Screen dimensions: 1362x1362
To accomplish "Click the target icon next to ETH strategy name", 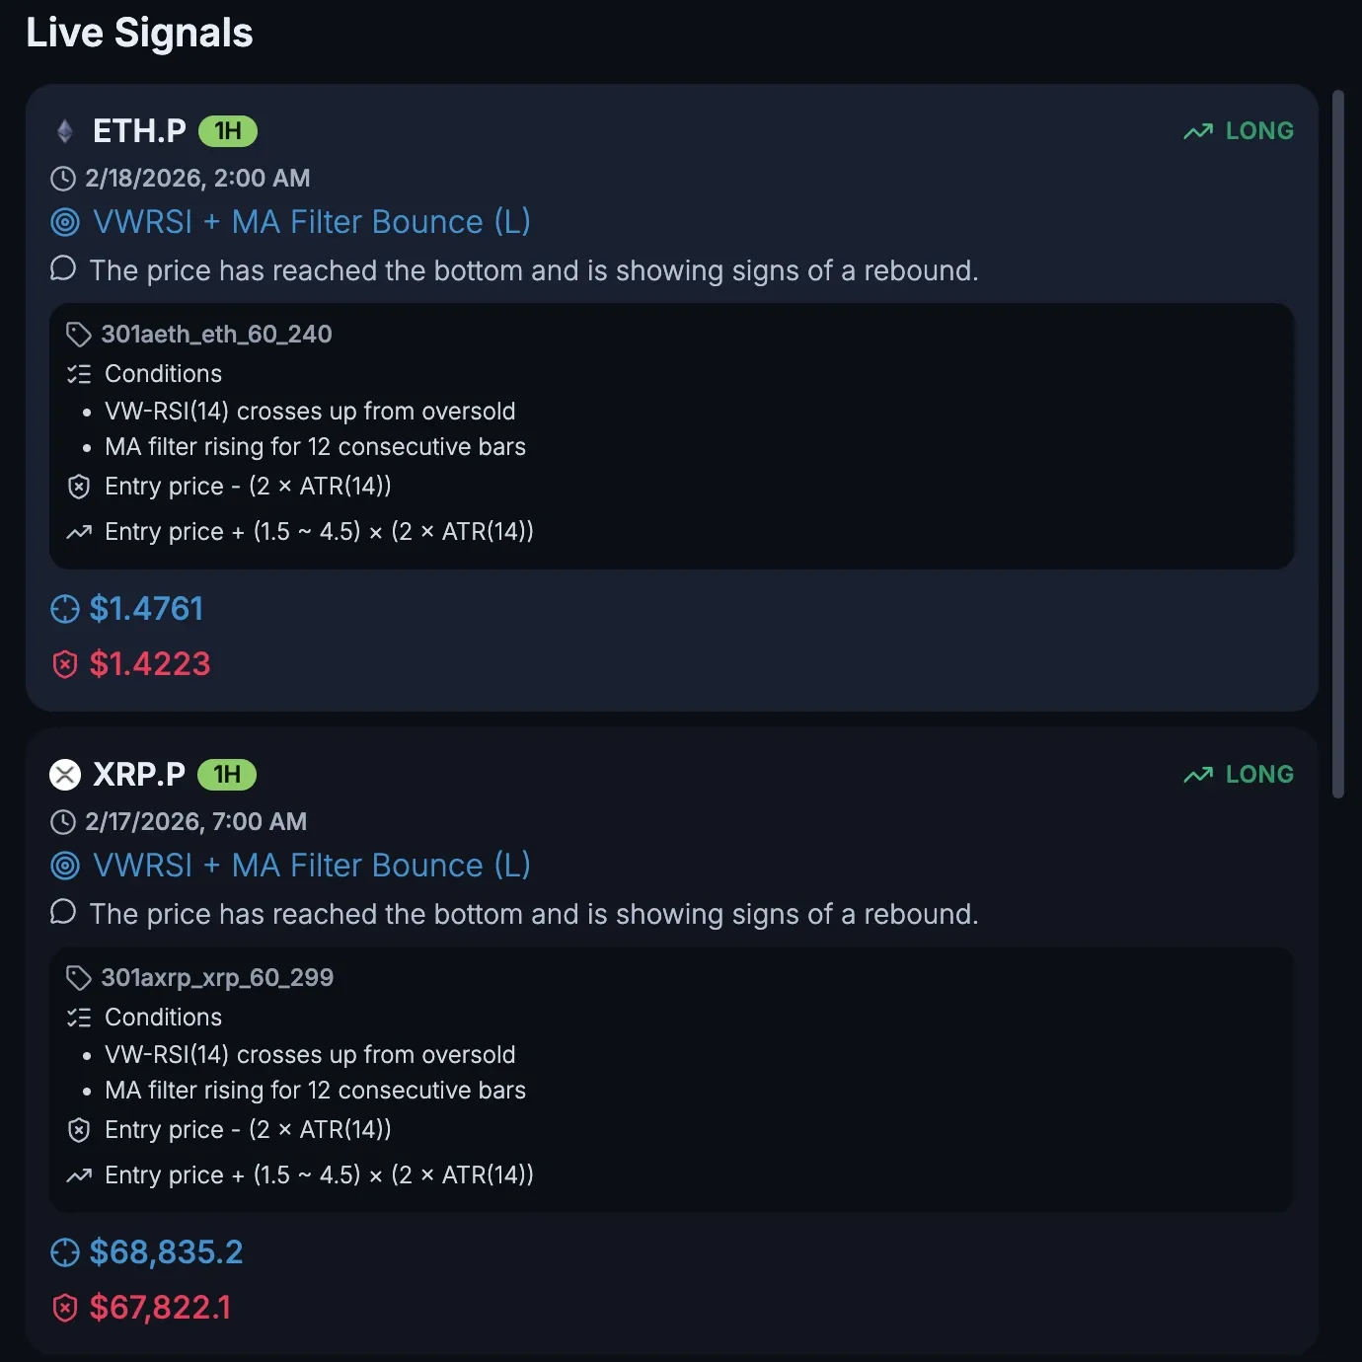I will click(65, 222).
